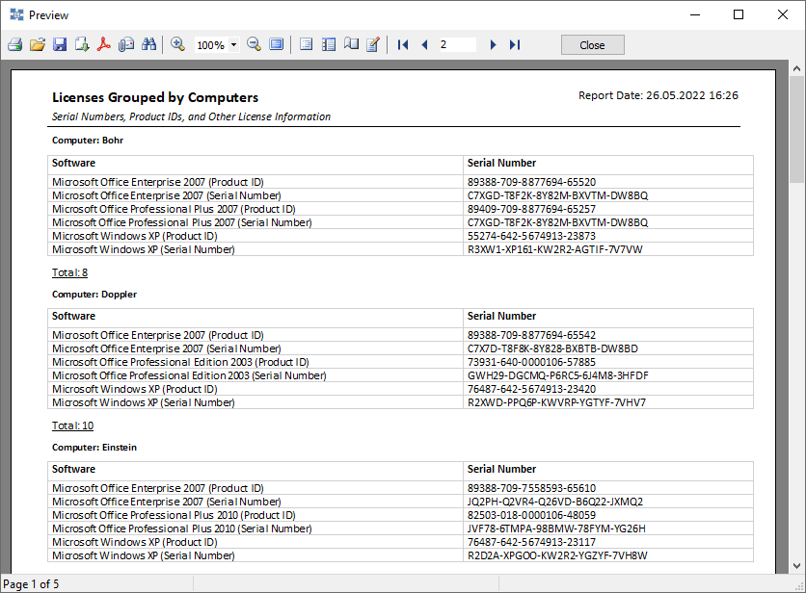Maximize the Preview window
This screenshot has width=806, height=593.
(739, 14)
